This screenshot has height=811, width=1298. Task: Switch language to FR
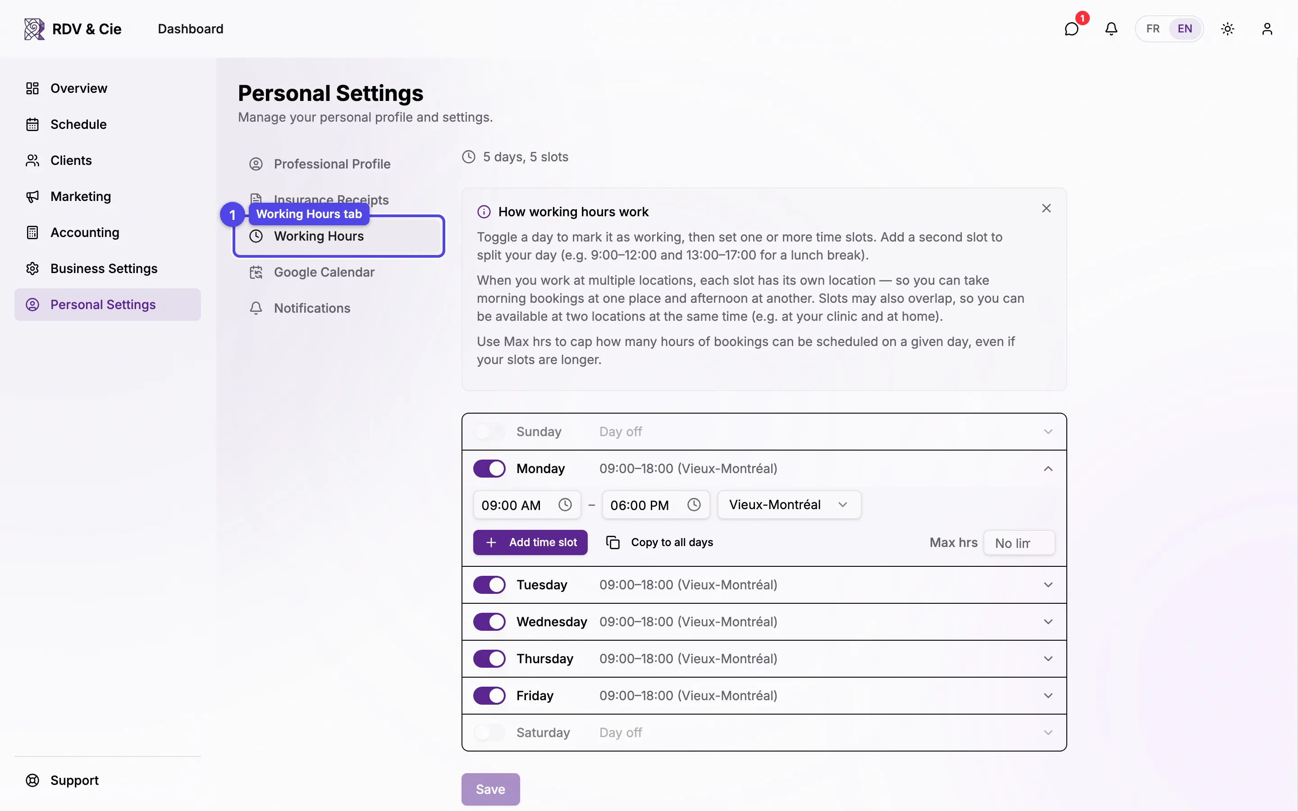click(1152, 29)
